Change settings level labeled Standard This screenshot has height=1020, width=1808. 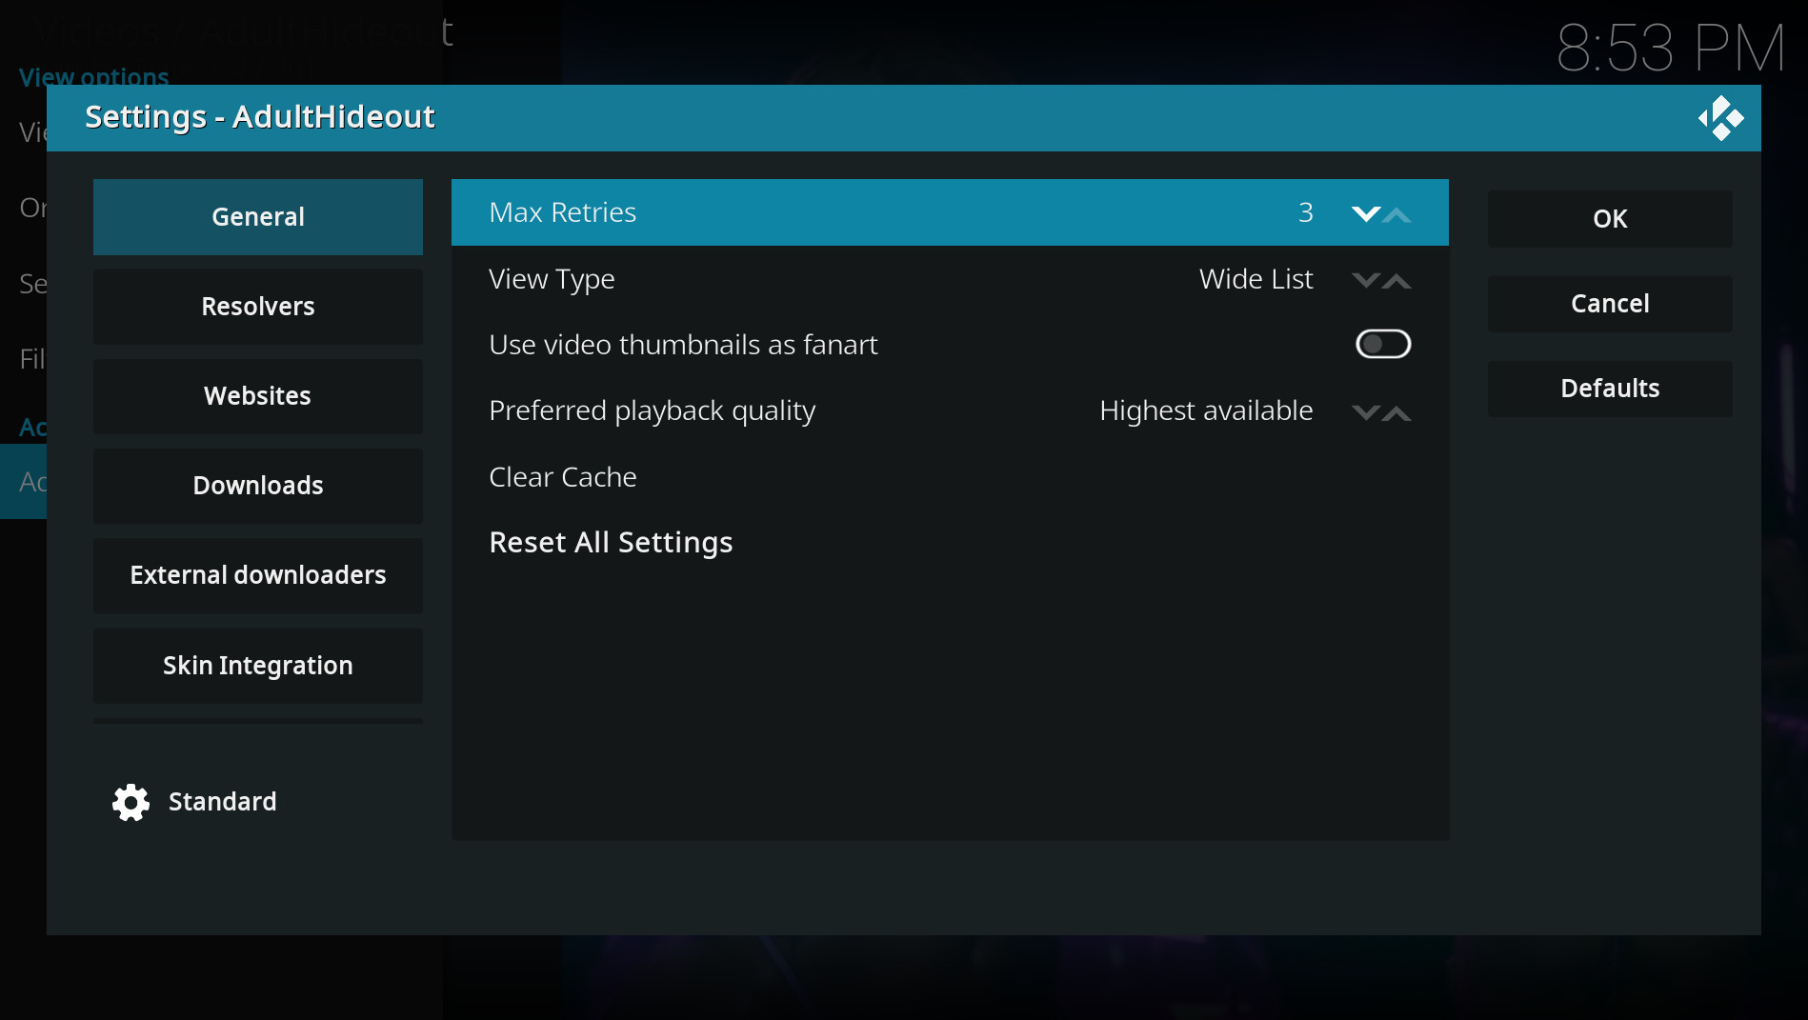222,802
